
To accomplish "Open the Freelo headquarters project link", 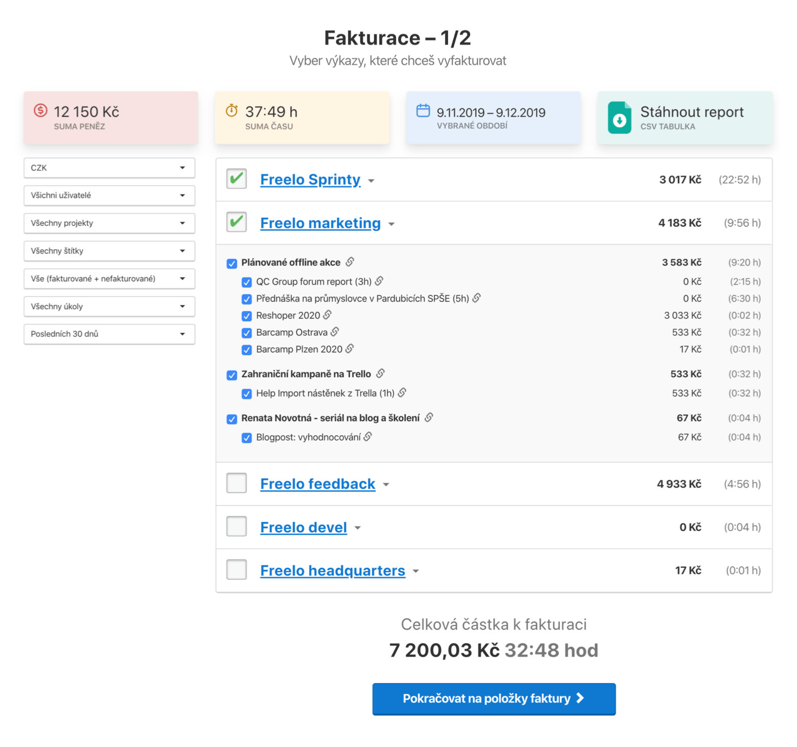I will tap(333, 571).
